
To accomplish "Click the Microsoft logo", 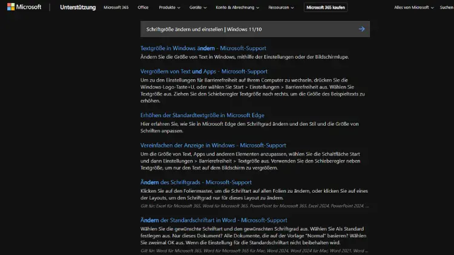I will (24, 7).
